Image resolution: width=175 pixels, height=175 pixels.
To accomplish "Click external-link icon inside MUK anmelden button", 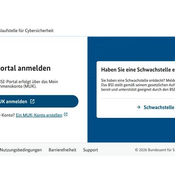I will 33,101.
